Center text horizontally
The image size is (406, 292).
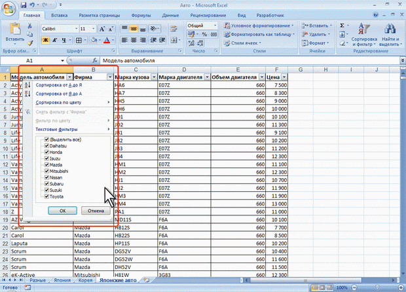click(x=134, y=40)
